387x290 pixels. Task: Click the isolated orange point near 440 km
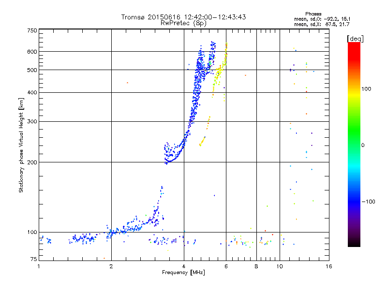point(127,83)
